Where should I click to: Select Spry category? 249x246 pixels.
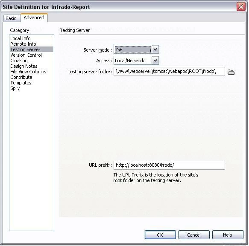15,88
